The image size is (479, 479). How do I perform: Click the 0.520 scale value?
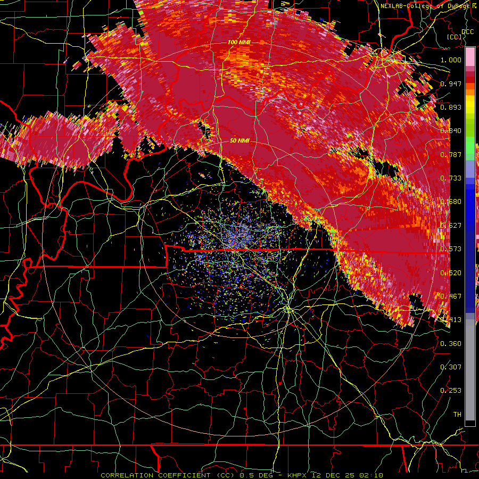451,273
